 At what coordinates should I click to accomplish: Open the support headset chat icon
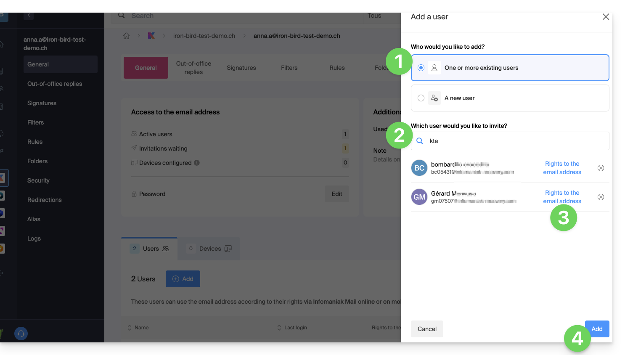click(x=21, y=334)
